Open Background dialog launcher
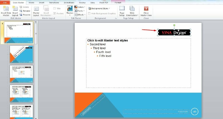 116,18
